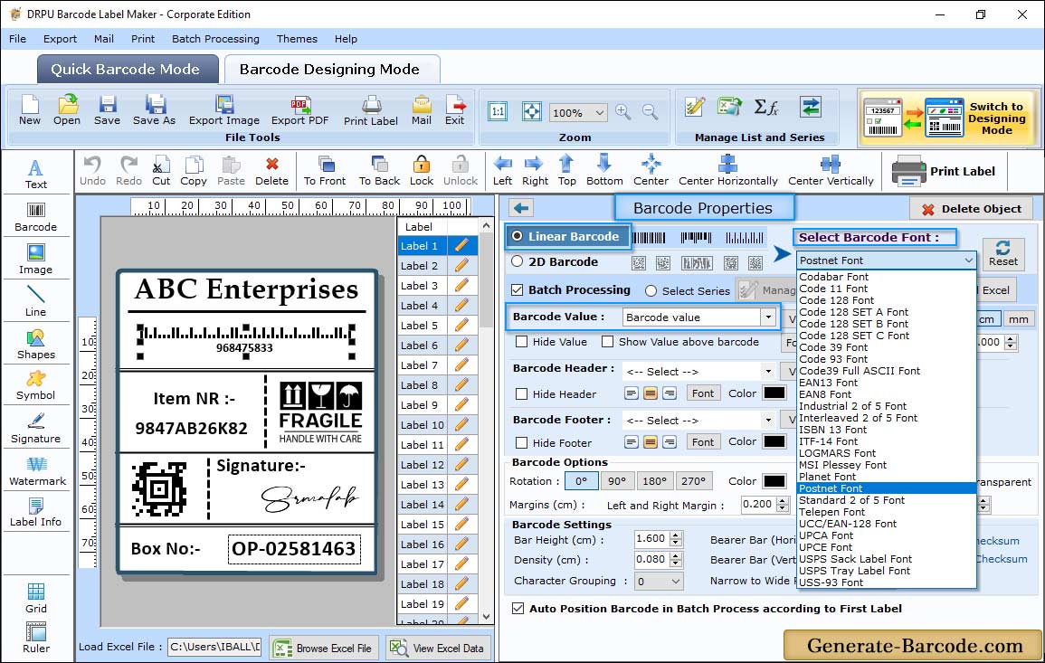Enable Hide Header checkbox

pyautogui.click(x=522, y=394)
